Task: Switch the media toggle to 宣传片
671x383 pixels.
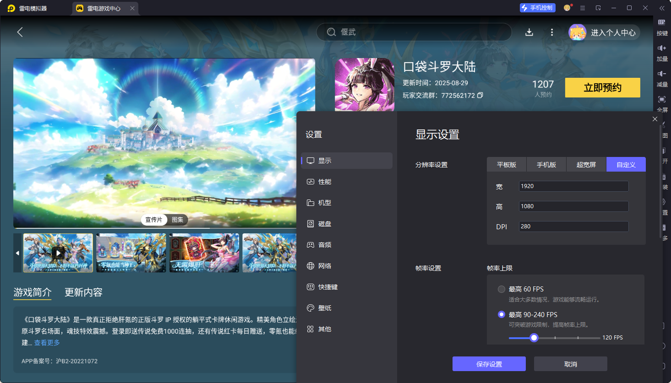Action: click(x=154, y=220)
